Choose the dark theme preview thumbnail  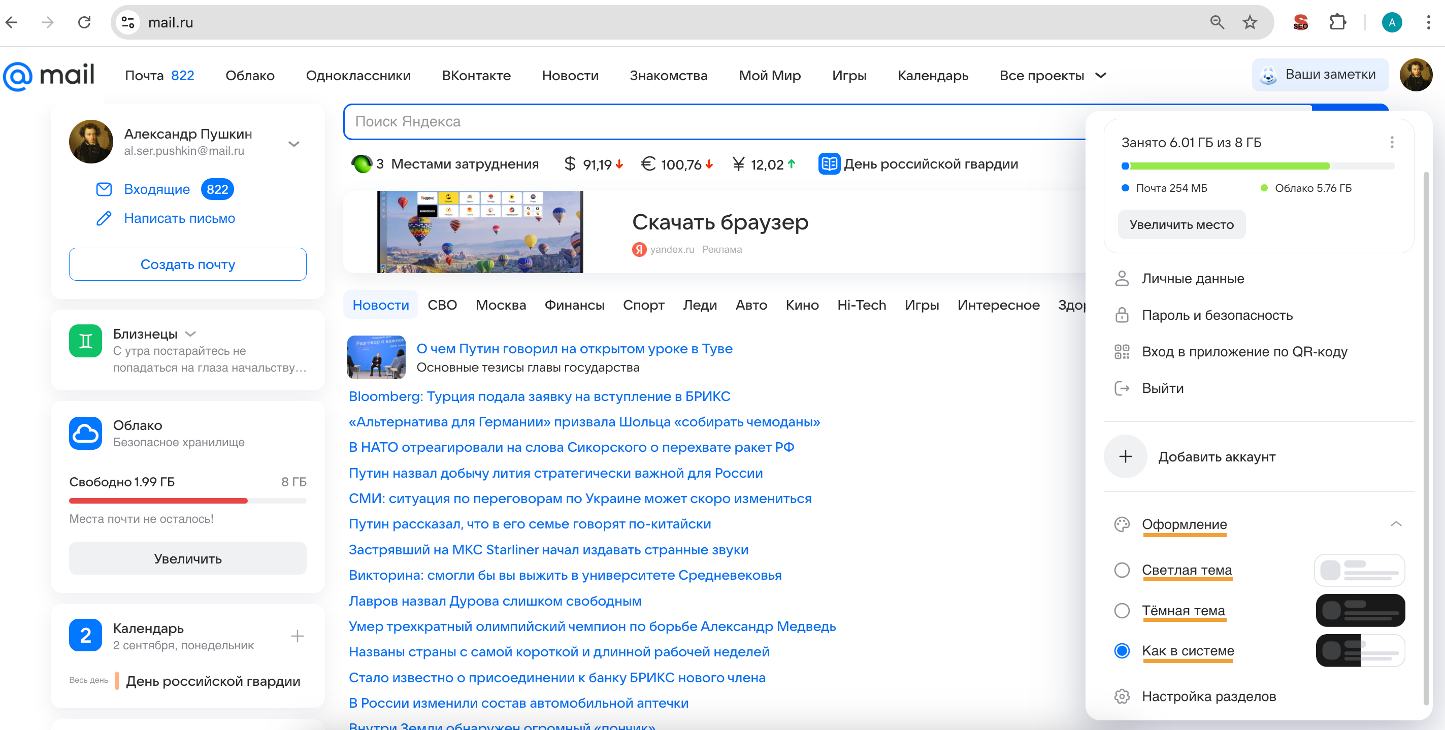click(x=1360, y=611)
